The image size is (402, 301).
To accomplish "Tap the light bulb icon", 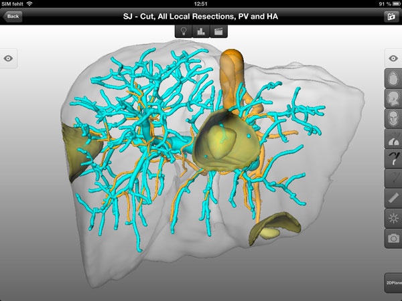I will pyautogui.click(x=184, y=31).
